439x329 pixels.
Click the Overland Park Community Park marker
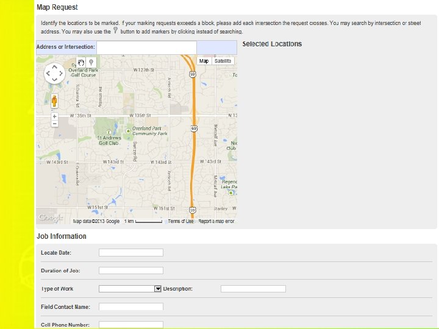tap(128, 130)
